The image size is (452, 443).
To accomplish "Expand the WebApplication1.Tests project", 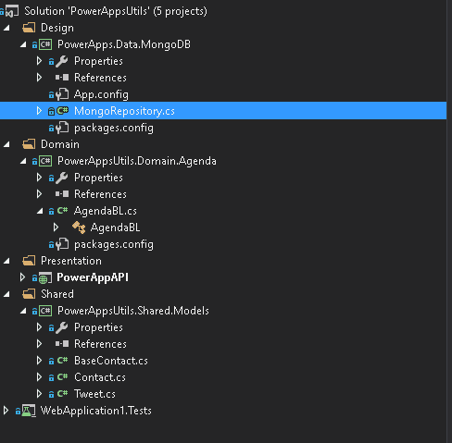I will pyautogui.click(x=6, y=411).
